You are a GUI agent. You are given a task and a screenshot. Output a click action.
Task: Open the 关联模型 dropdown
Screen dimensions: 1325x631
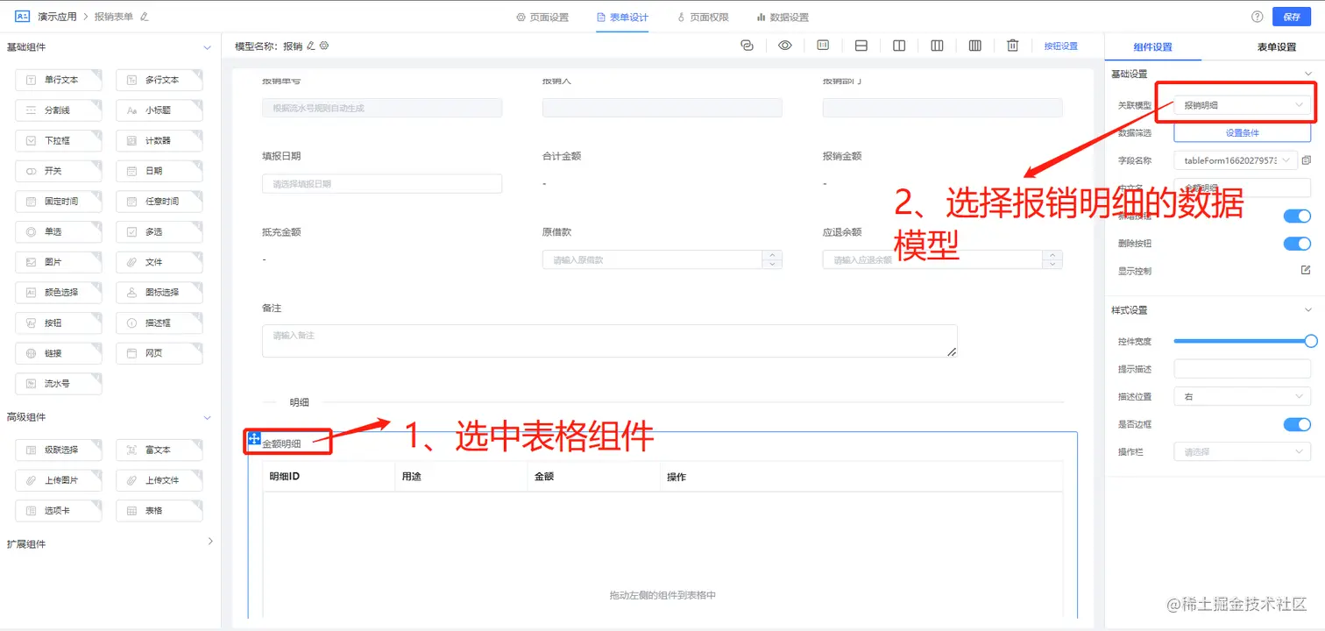coord(1243,105)
